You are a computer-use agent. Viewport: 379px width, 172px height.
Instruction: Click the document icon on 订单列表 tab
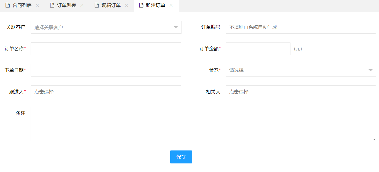click(x=52, y=6)
